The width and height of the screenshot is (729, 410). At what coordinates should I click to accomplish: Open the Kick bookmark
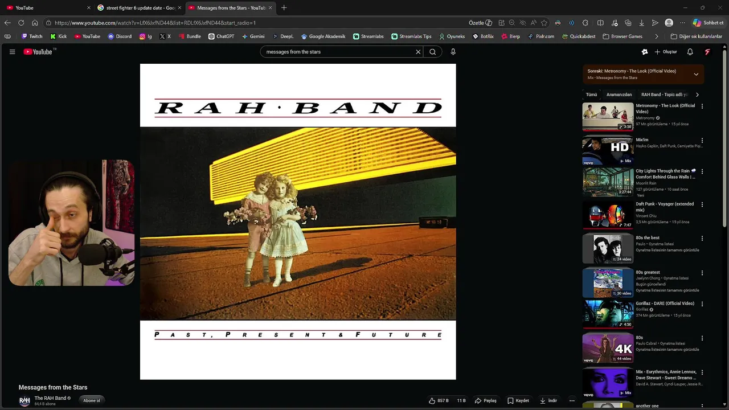pyautogui.click(x=59, y=36)
